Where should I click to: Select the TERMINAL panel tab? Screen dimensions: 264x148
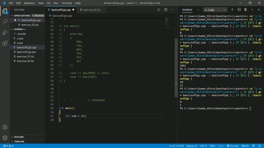[x=187, y=10]
